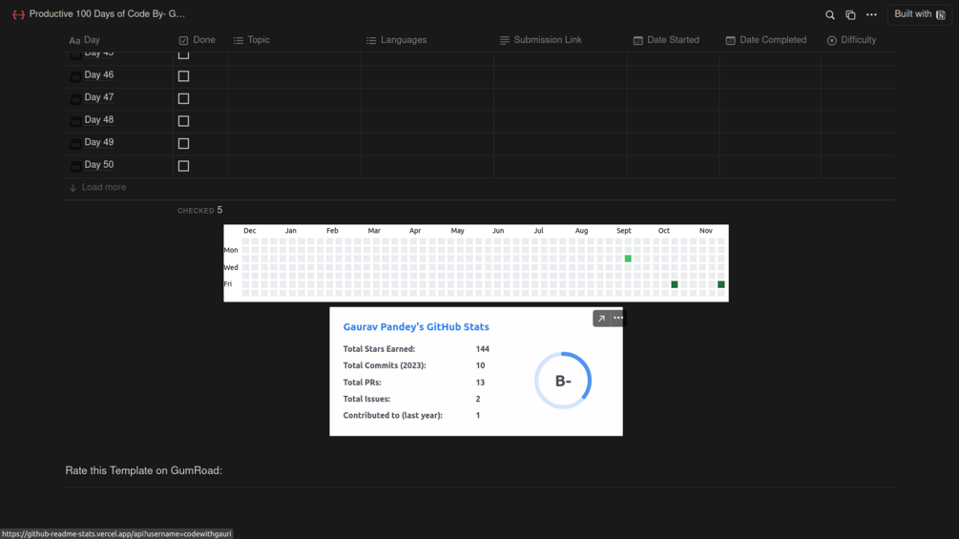Click the duplicate page icon
The image size is (959, 539).
(x=850, y=14)
